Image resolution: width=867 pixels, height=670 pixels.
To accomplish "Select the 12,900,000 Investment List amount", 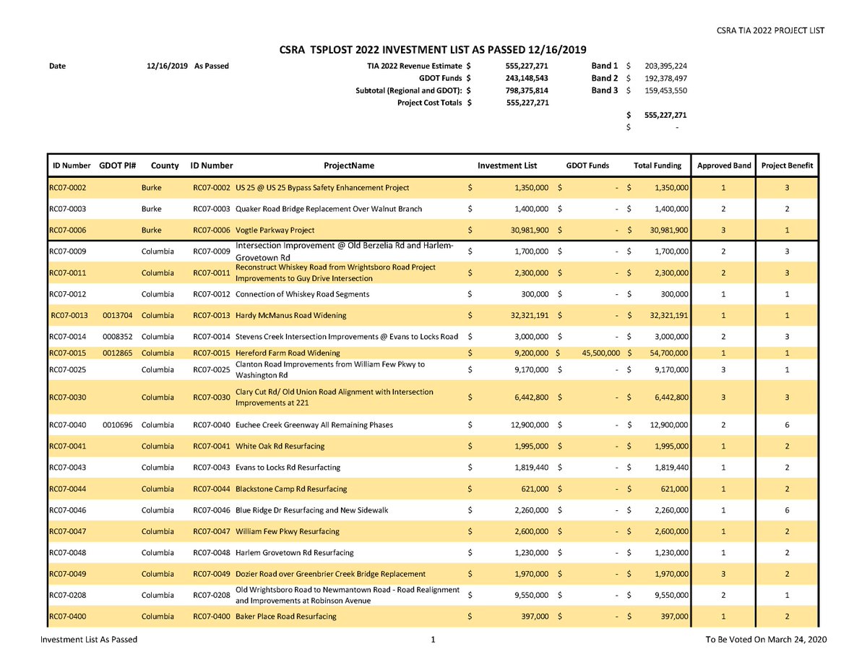I will tap(528, 425).
